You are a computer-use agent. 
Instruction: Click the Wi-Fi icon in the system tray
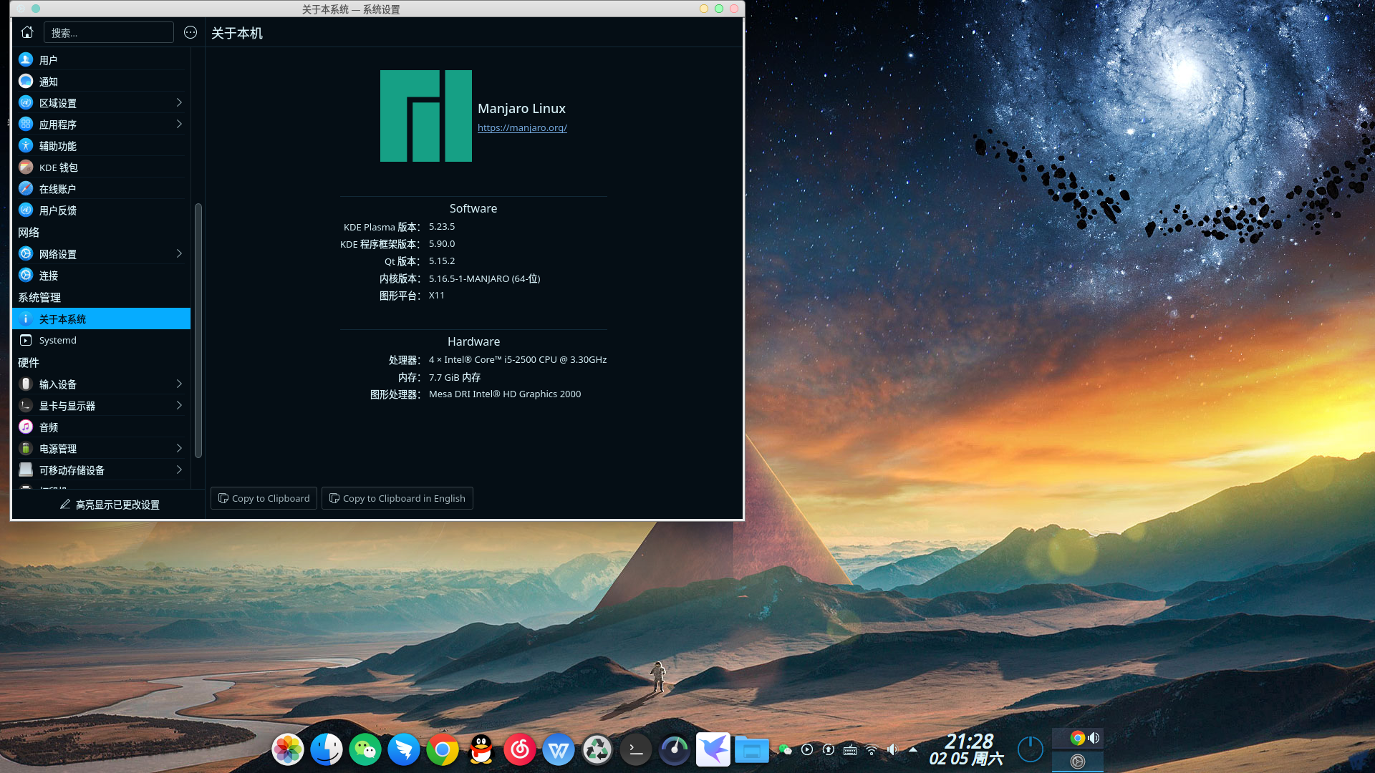[871, 749]
